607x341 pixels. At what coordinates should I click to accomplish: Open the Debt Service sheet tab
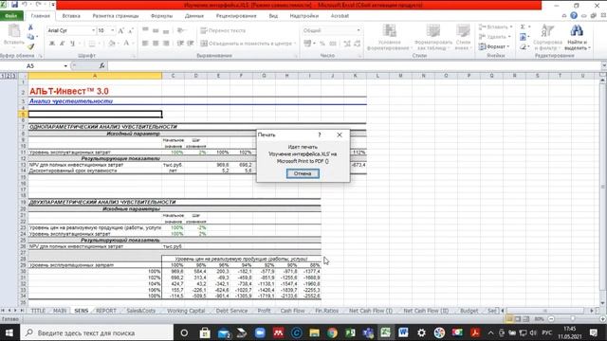coord(231,311)
